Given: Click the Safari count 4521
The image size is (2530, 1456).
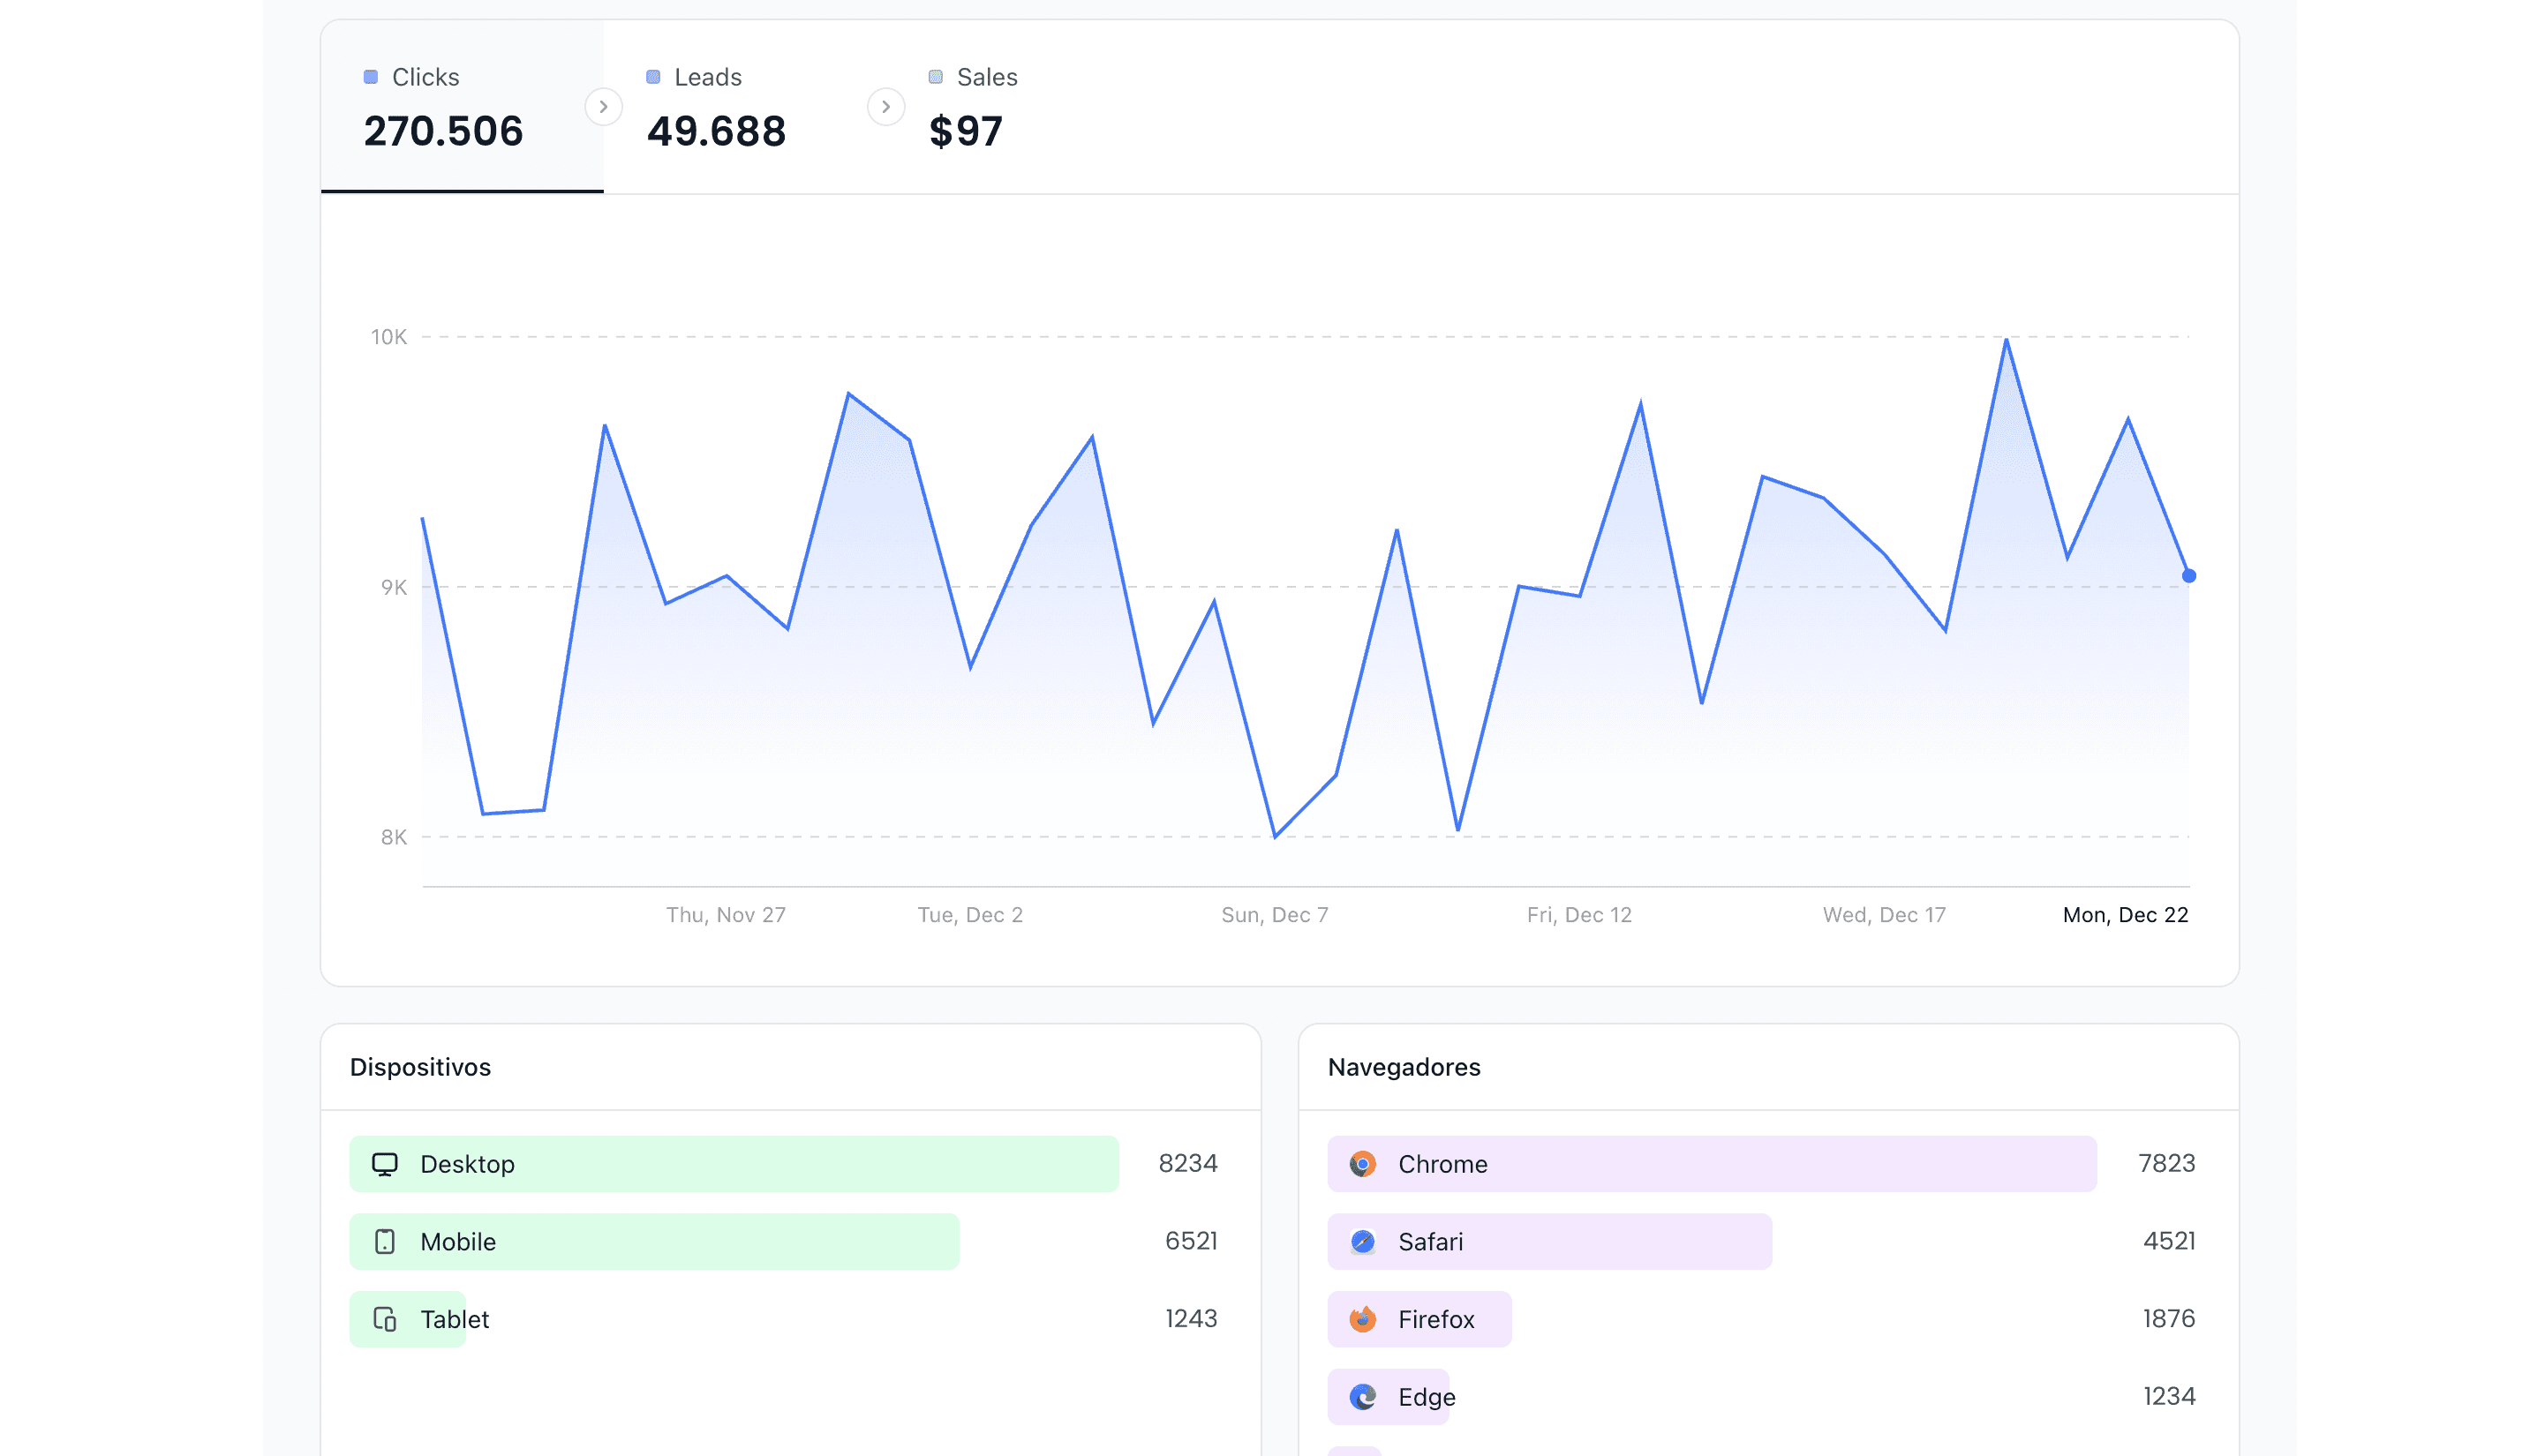Looking at the screenshot, I should point(2169,1241).
